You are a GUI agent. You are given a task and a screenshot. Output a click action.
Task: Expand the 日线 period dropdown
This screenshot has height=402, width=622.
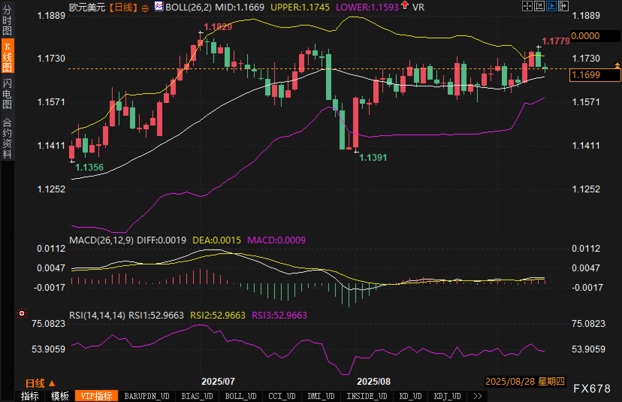coord(40,383)
